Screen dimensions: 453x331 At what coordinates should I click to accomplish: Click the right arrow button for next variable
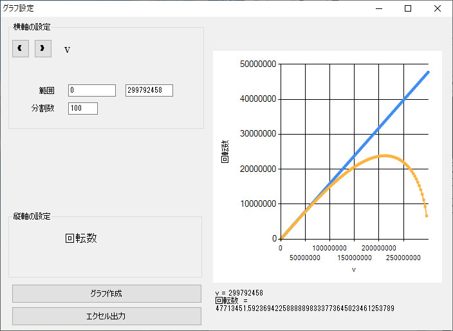pos(43,48)
